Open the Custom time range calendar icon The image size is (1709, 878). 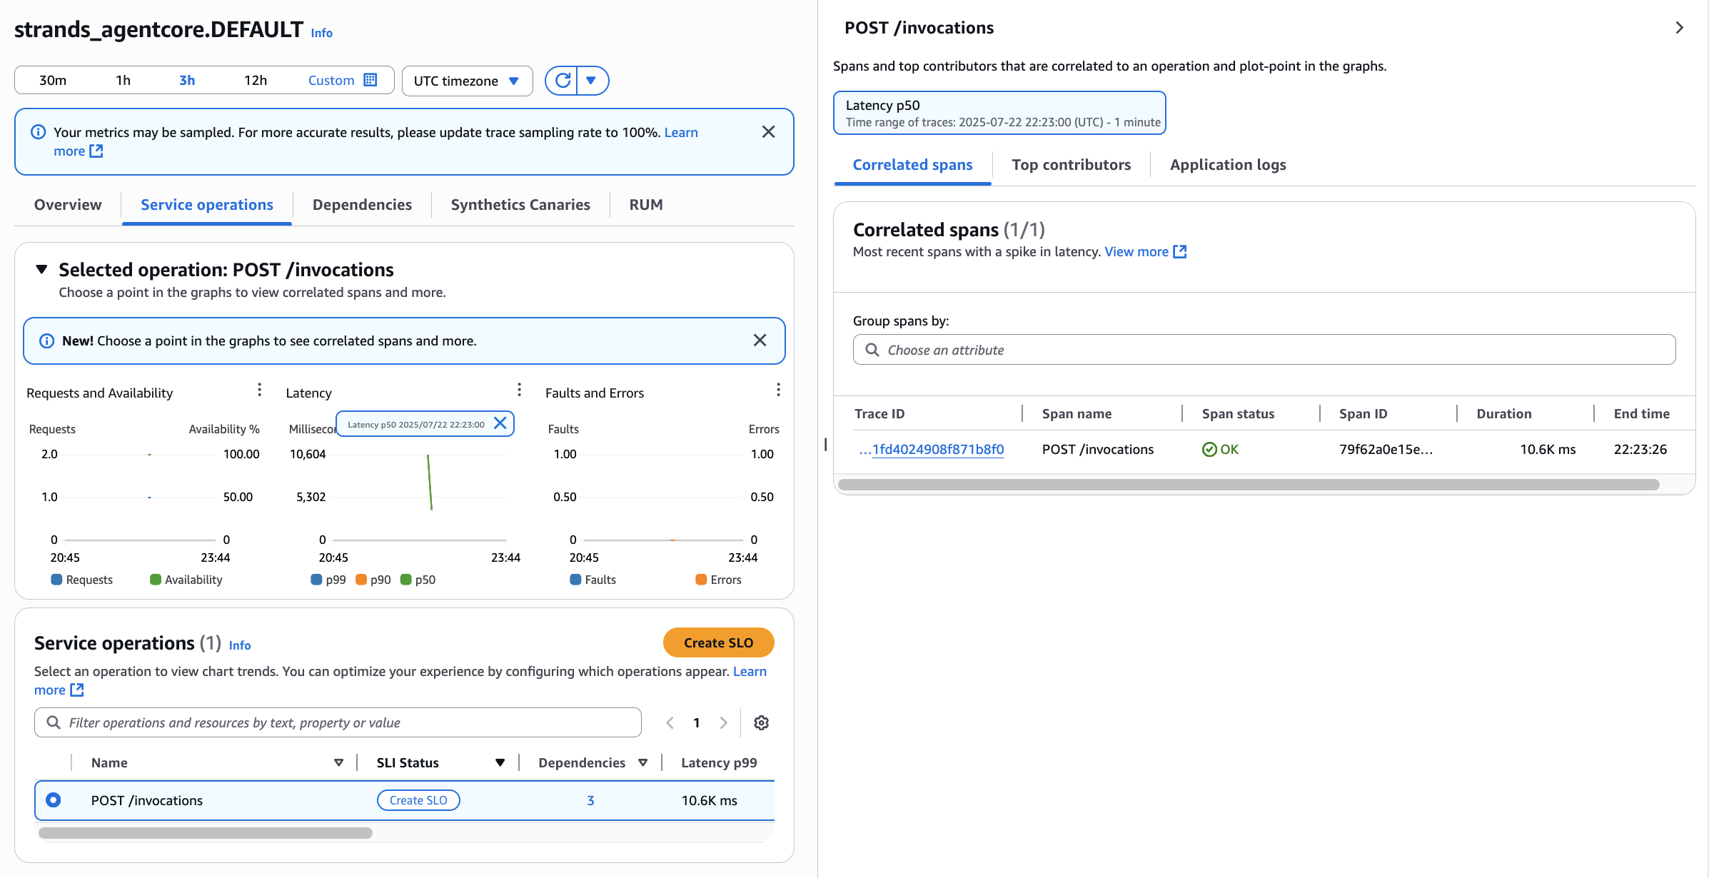click(370, 80)
